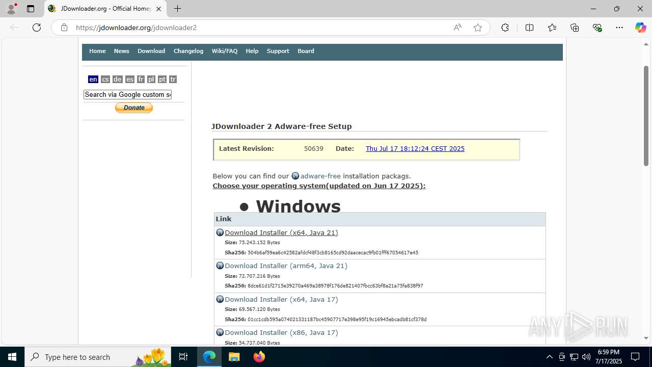Click scrollbar down arrow
Image resolution: width=652 pixels, height=367 pixels.
click(x=646, y=338)
